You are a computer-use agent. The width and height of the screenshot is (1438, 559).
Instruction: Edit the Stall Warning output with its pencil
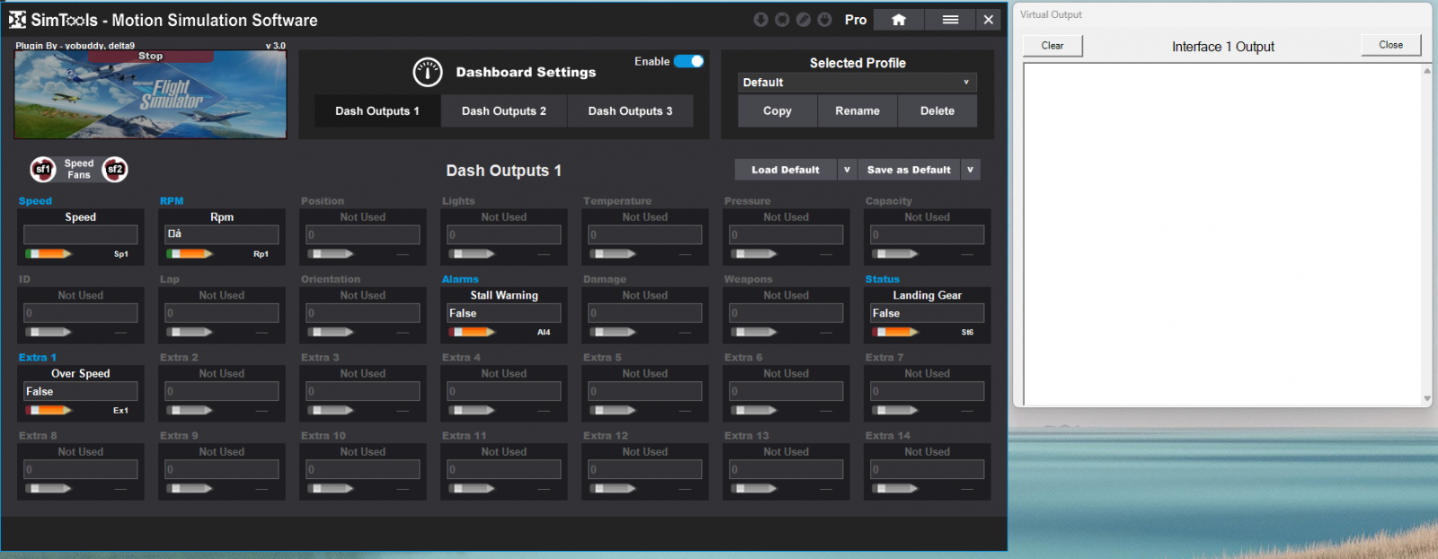tap(472, 333)
